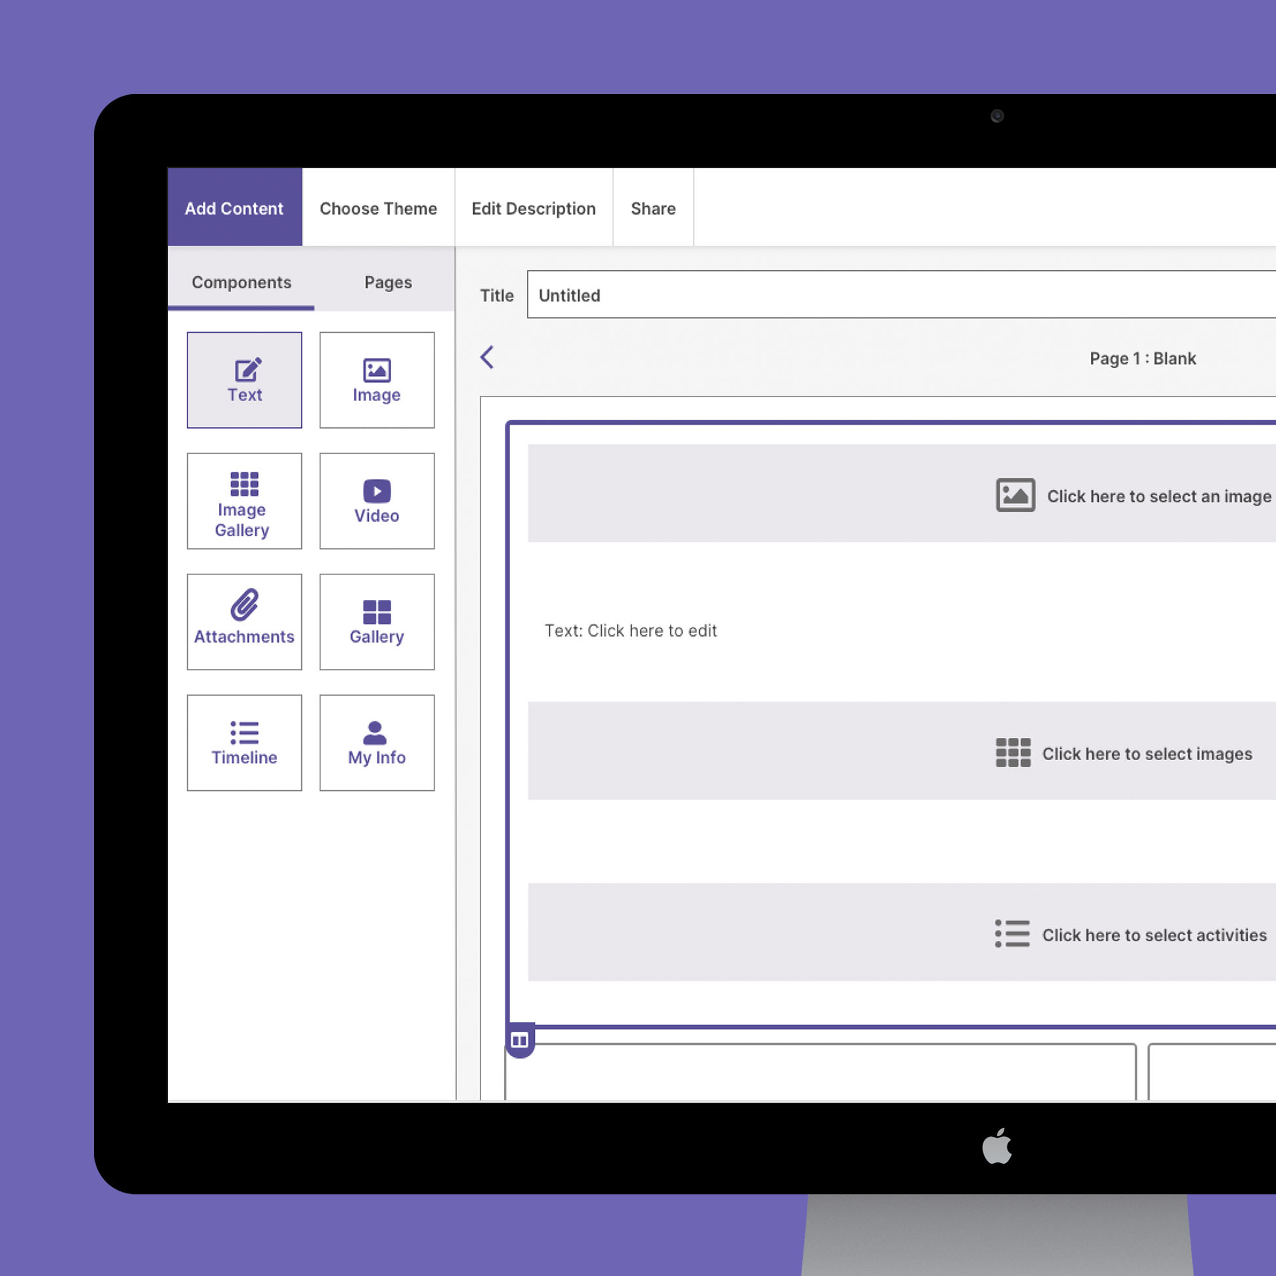Open the Add Content tab
This screenshot has height=1276, width=1276.
(x=234, y=207)
